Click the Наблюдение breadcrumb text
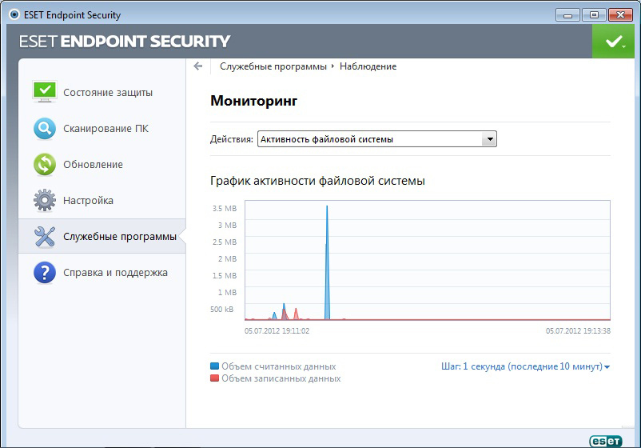641x448 pixels. coord(368,66)
